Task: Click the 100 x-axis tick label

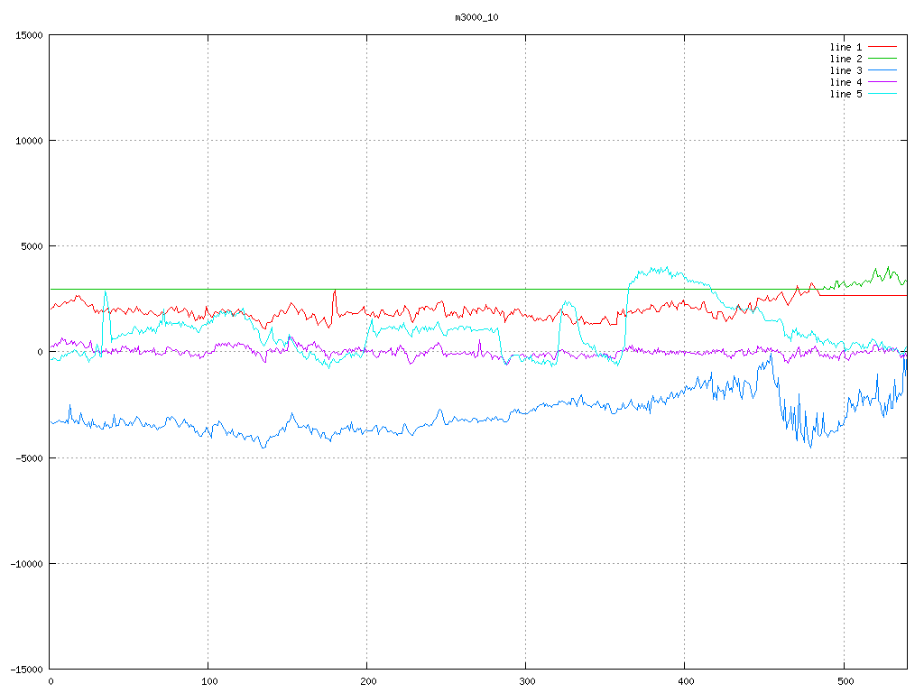Action: coord(208,682)
